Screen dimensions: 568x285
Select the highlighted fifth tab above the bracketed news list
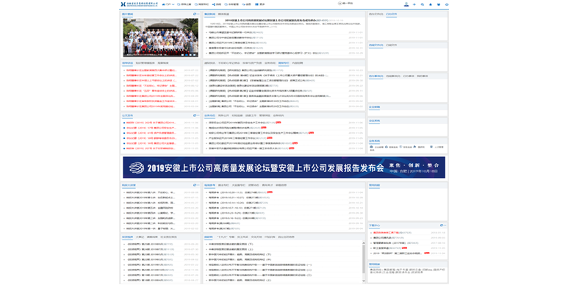pyautogui.click(x=284, y=63)
